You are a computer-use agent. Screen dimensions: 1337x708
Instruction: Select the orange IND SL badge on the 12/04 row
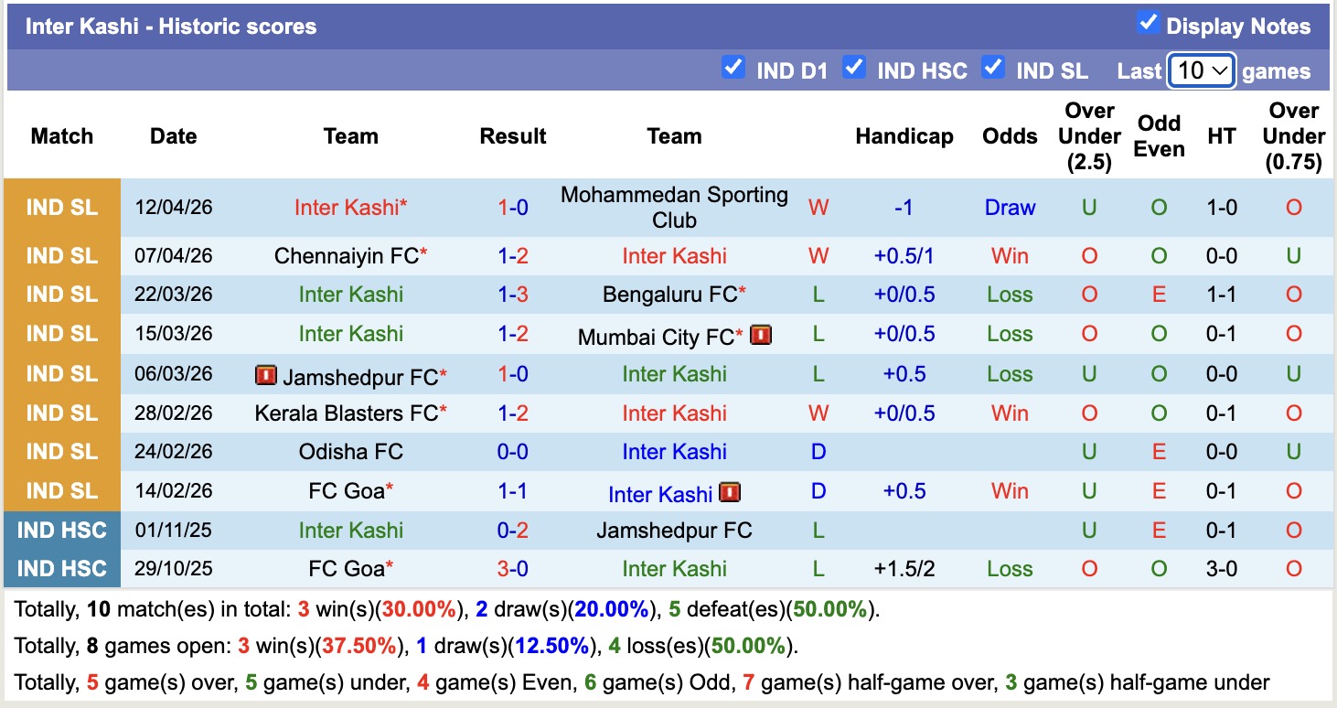[x=61, y=208]
